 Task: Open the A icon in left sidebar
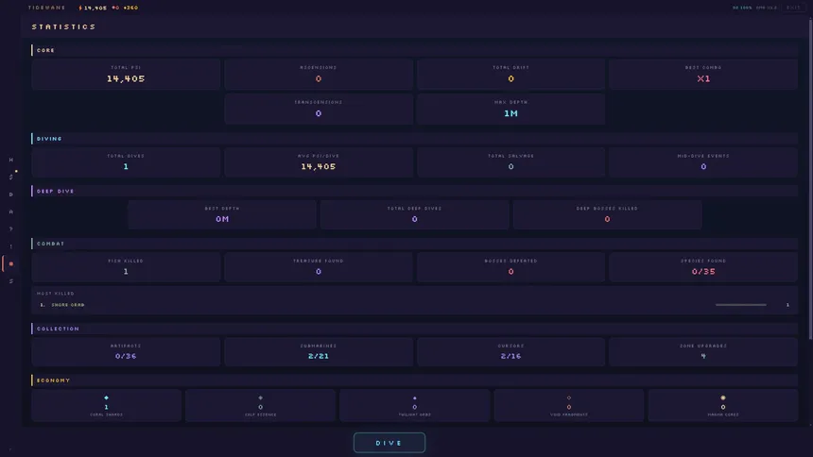coord(11,212)
